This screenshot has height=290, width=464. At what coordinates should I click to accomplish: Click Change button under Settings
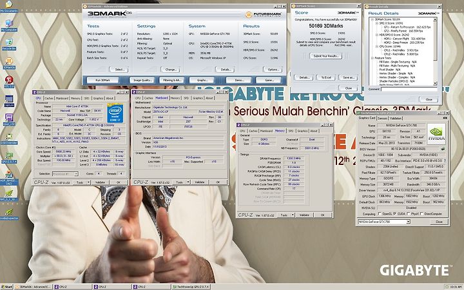(x=170, y=70)
